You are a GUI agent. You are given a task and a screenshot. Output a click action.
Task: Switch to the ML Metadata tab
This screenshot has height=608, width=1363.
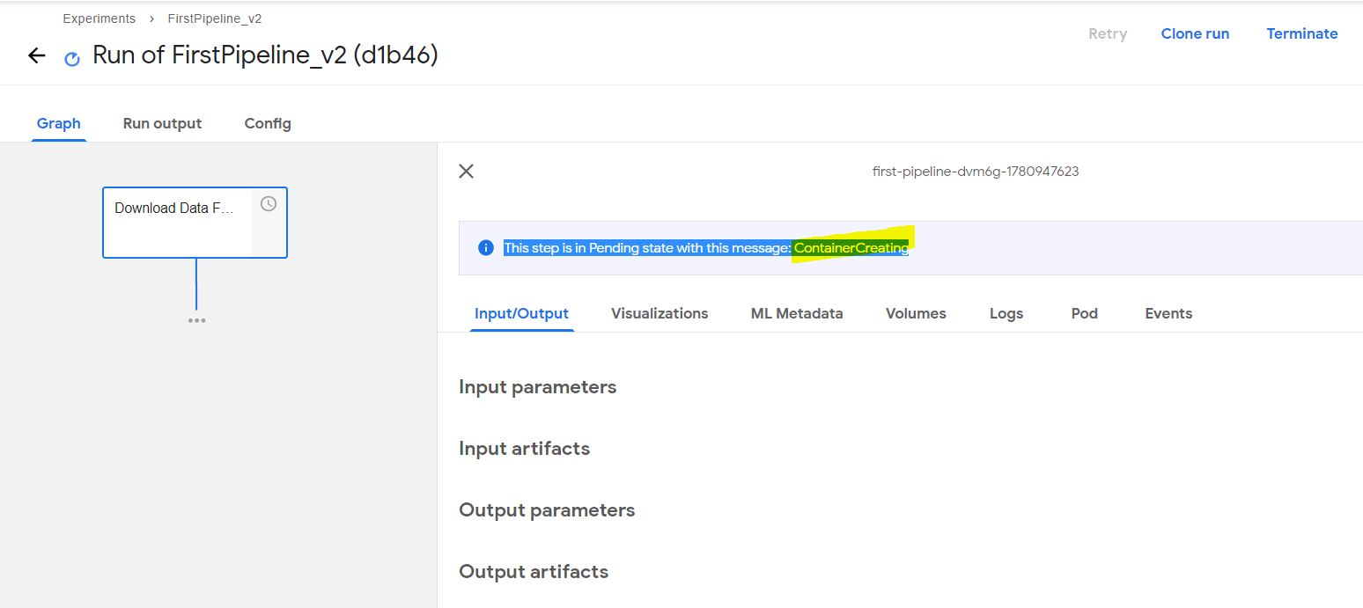point(795,313)
